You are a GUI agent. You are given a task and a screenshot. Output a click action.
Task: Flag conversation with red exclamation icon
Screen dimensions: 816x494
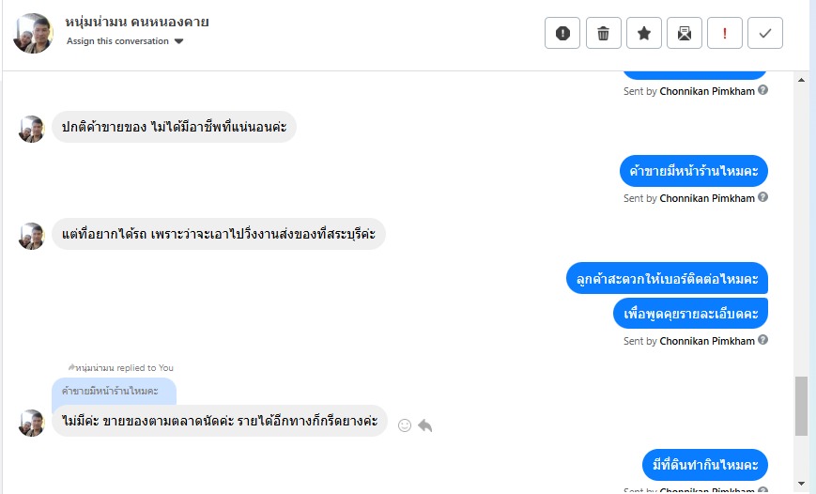click(725, 34)
